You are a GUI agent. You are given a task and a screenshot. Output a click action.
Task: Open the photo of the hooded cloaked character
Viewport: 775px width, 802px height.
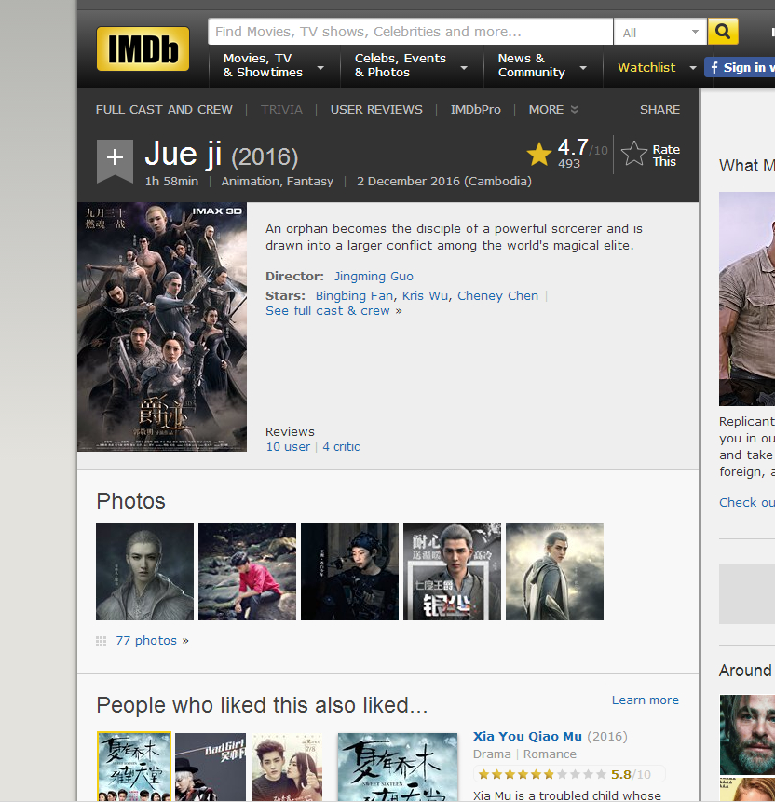pos(554,571)
